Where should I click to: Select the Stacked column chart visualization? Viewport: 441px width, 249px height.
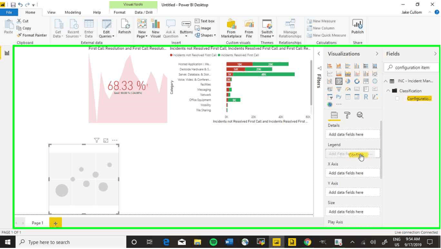(339, 66)
